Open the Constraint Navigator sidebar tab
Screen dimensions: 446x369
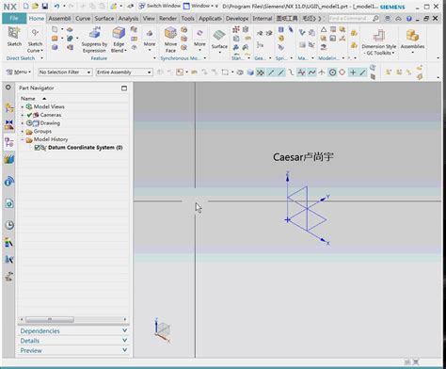pyautogui.click(x=9, y=124)
